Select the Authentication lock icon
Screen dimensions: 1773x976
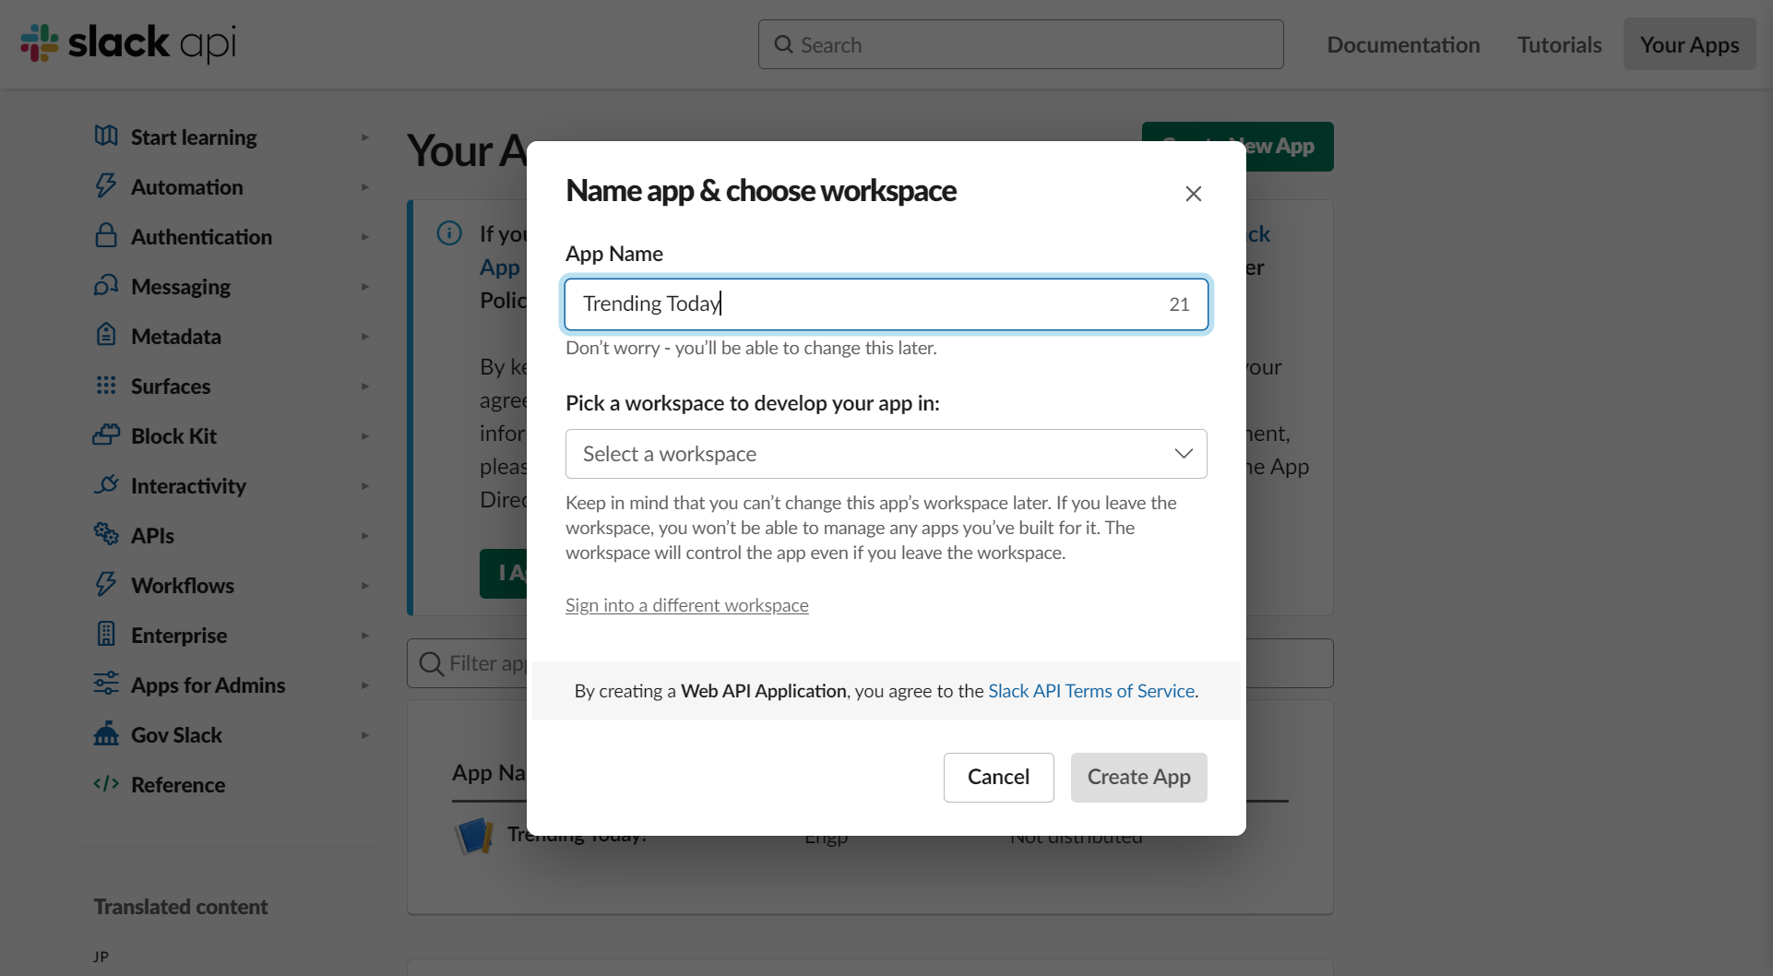point(106,236)
